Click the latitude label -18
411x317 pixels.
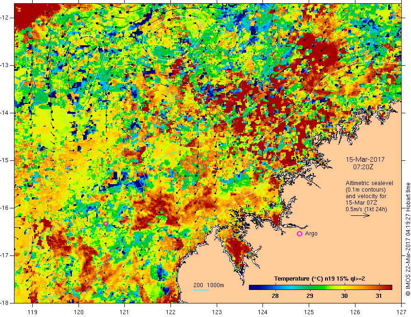[x=5, y=303]
